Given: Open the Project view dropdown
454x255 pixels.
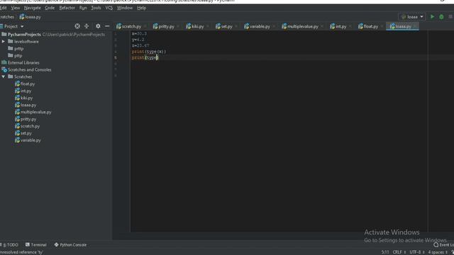Looking at the screenshot, I should tap(13, 26).
